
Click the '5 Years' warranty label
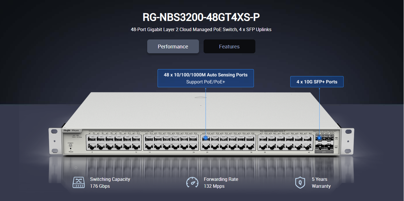[320, 179]
